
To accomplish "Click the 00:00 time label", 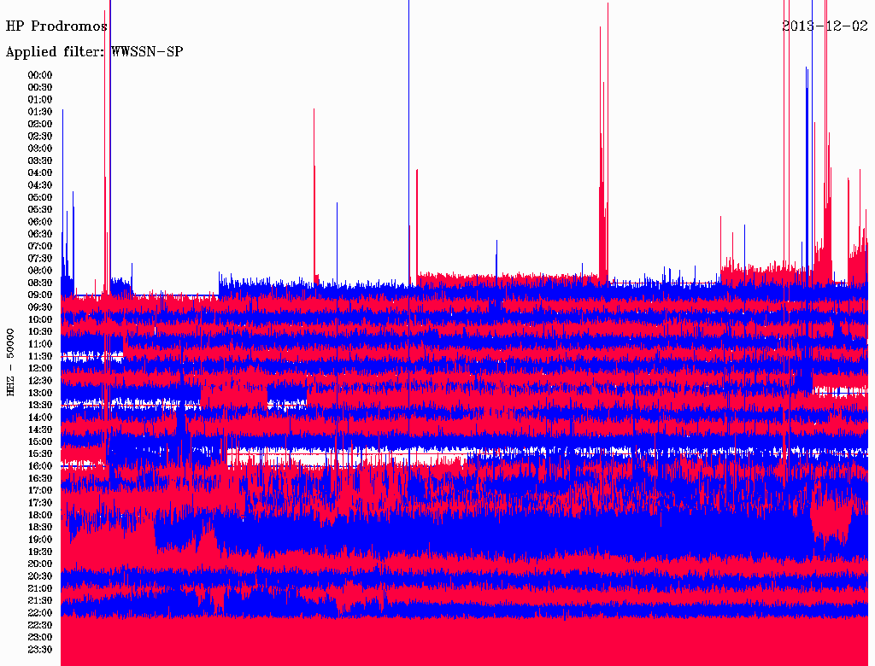I will click(x=40, y=75).
